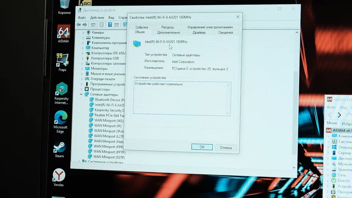
Task: Click the adapter icon beside Bluetooth Device
Action: coord(92,100)
